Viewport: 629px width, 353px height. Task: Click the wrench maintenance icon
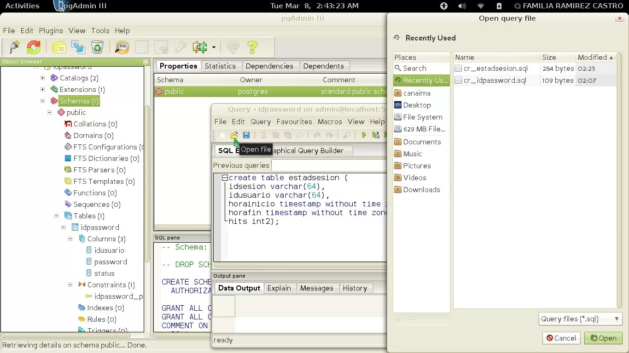pos(180,47)
